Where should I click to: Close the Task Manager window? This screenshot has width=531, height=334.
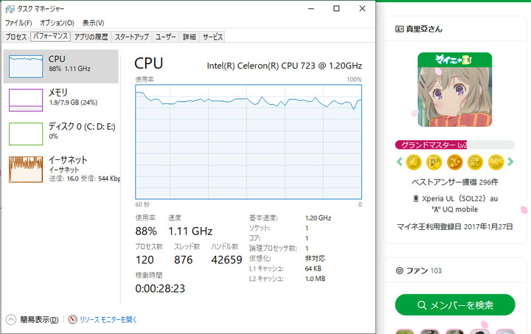[362, 8]
